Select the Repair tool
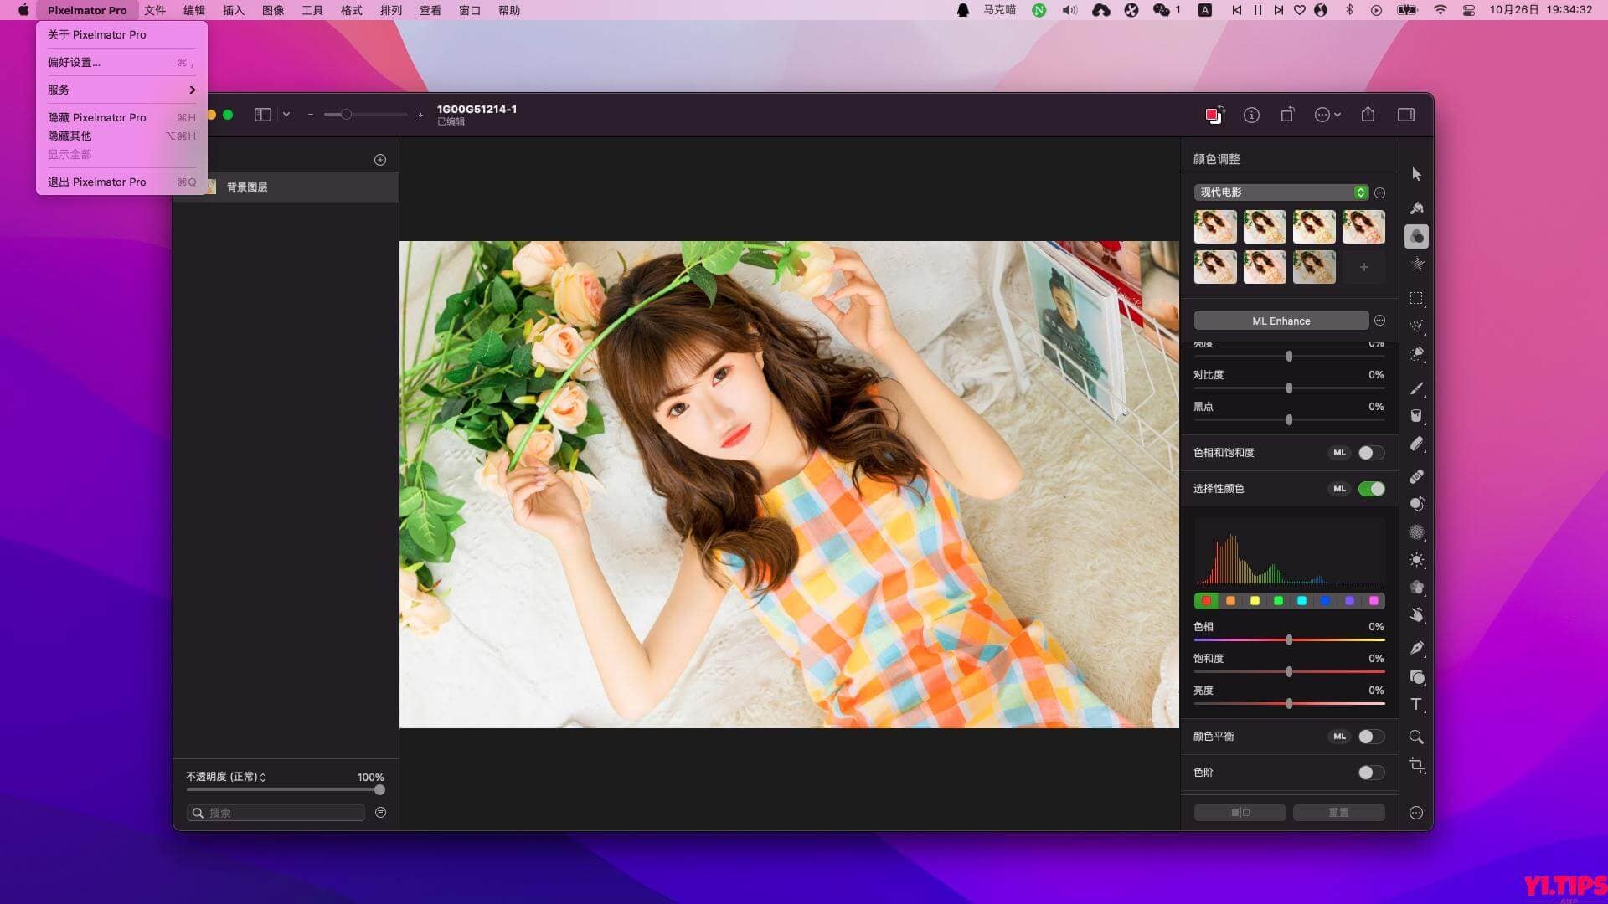 coord(1417,477)
